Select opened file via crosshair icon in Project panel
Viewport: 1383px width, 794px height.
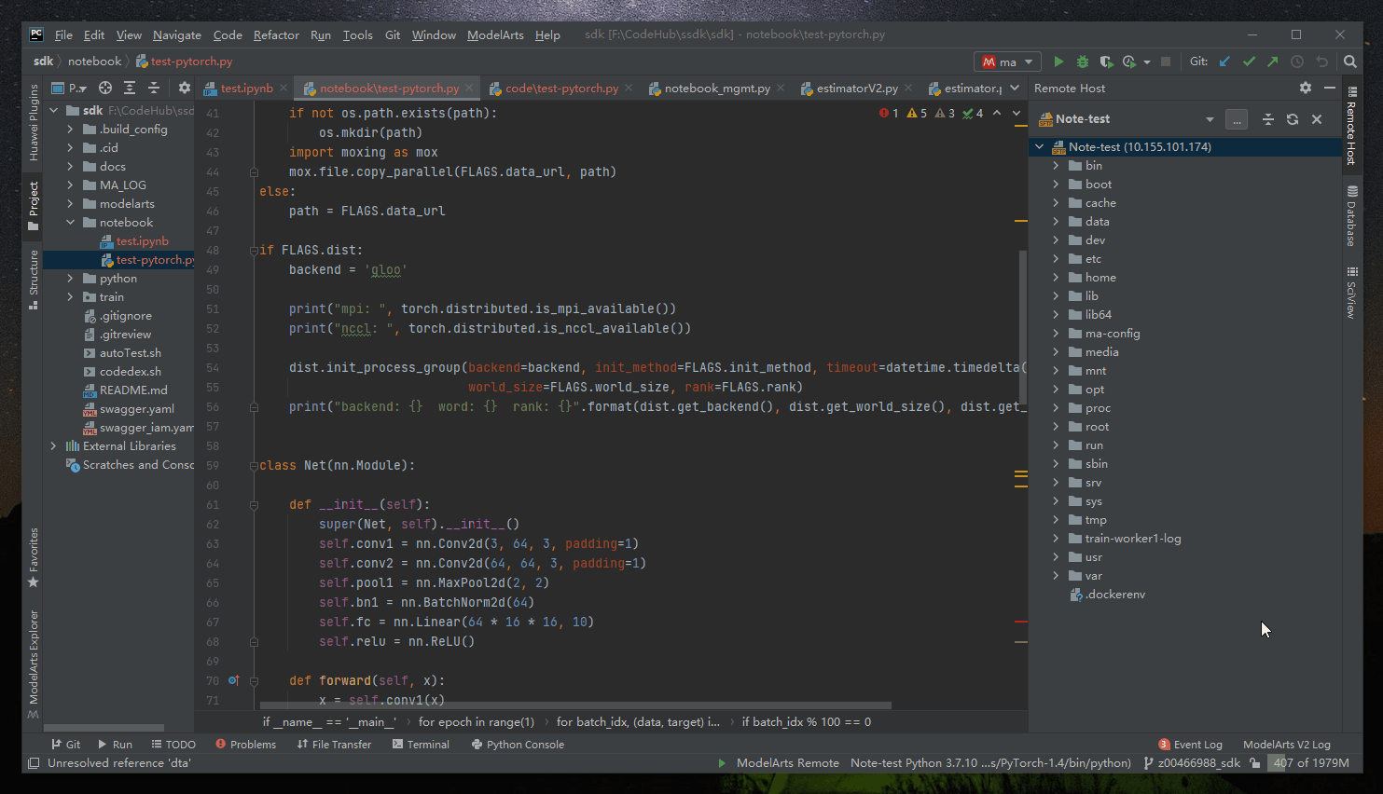[x=105, y=88]
